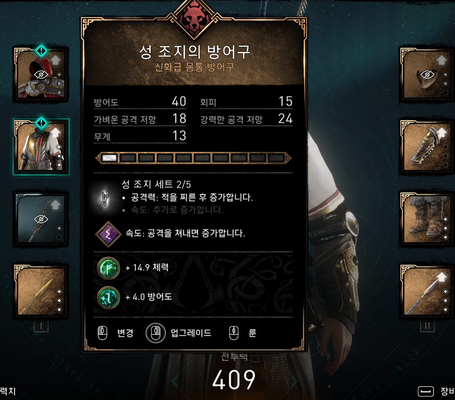The width and height of the screenshot is (455, 400).
Task: Click the first filled upgrade bar segment
Action: [109, 158]
